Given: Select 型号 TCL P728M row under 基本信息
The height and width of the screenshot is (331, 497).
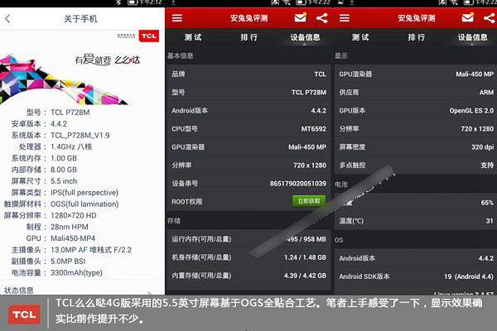Looking at the screenshot, I should (248, 93).
